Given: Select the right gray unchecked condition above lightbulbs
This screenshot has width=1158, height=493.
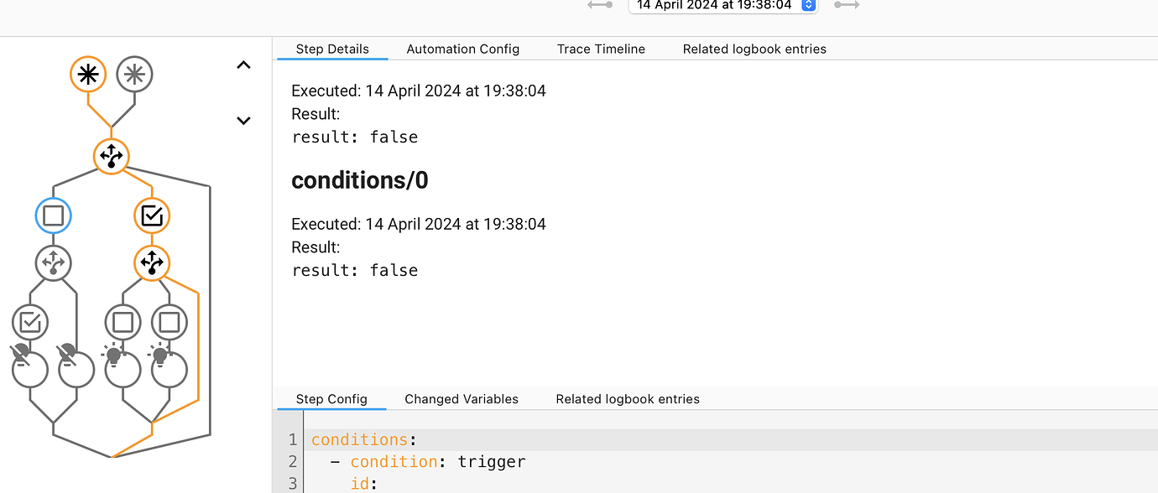Looking at the screenshot, I should [x=169, y=321].
